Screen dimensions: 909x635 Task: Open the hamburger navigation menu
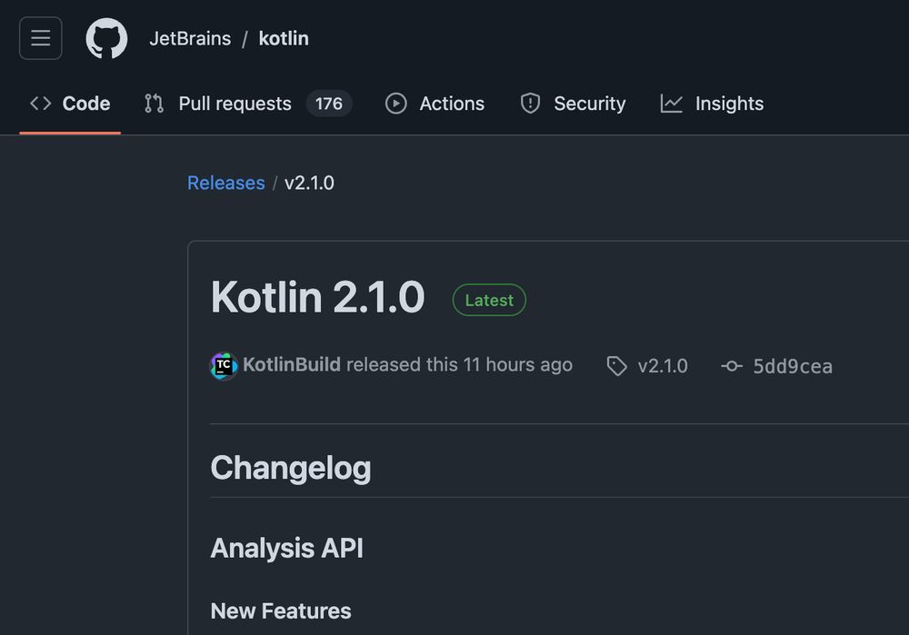click(41, 38)
